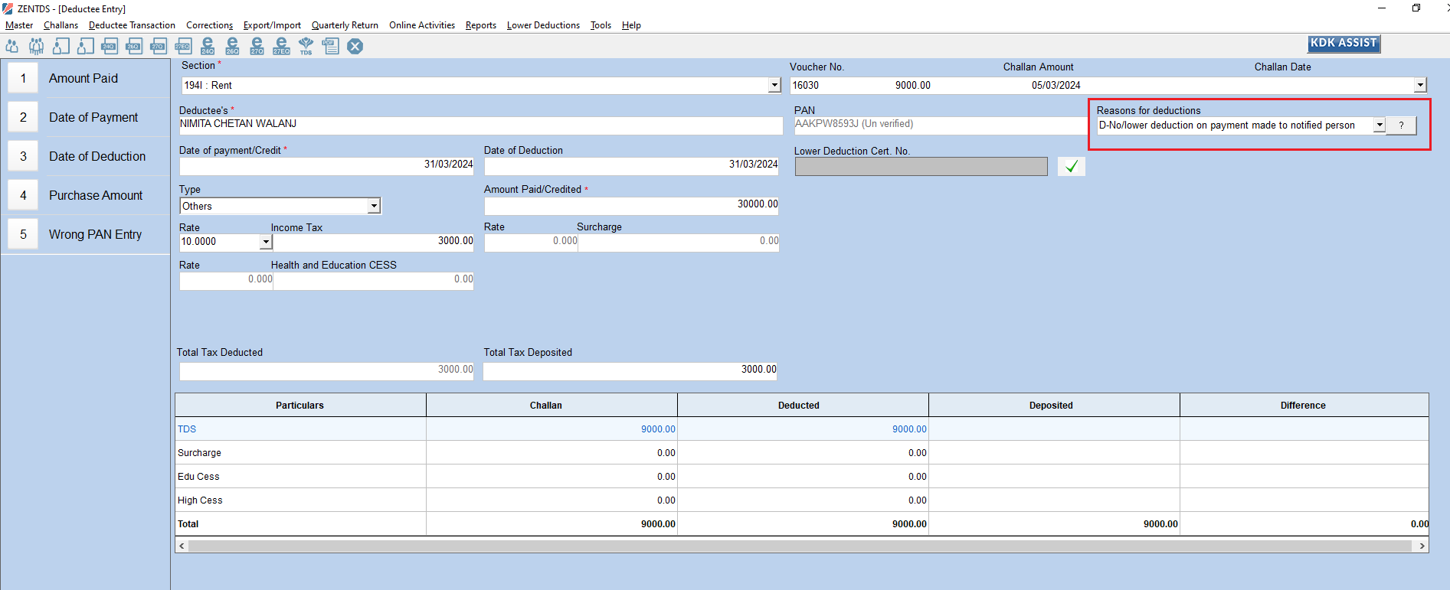1450x590 pixels.
Task: Expand the Income Tax rate 10.0000 dropdown
Action: [x=266, y=242]
